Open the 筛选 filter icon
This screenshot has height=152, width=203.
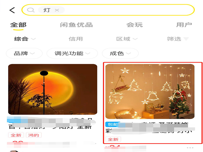(186, 39)
